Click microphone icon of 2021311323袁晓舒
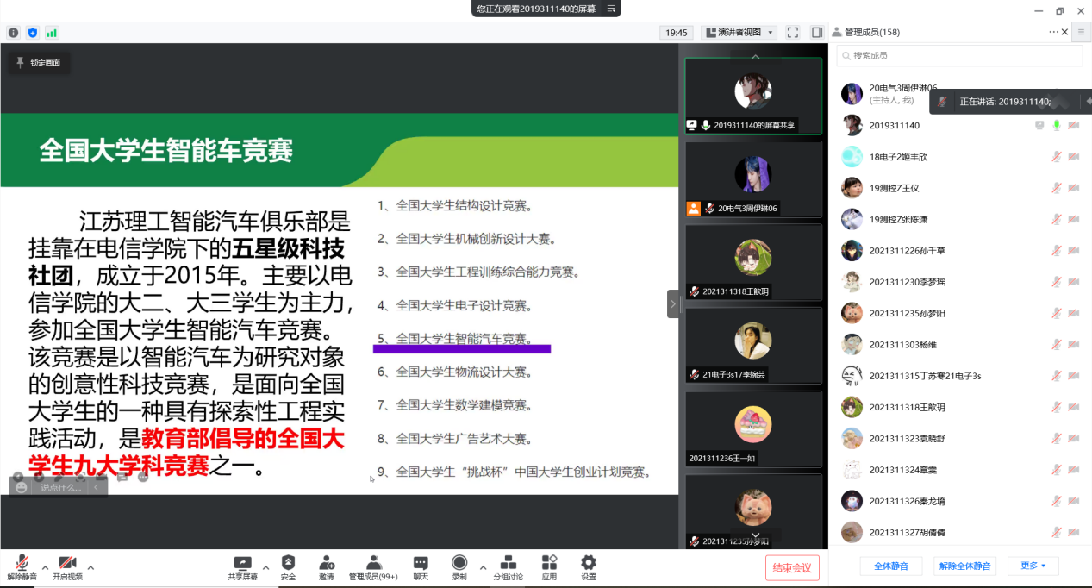 tap(1056, 438)
